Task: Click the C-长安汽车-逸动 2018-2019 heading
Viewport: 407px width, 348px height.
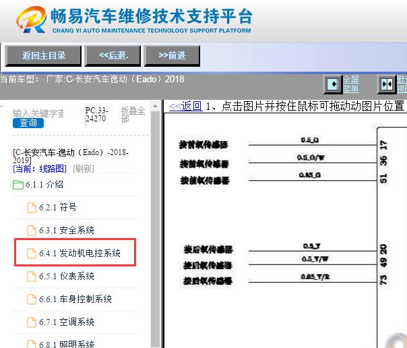Action: tap(71, 156)
